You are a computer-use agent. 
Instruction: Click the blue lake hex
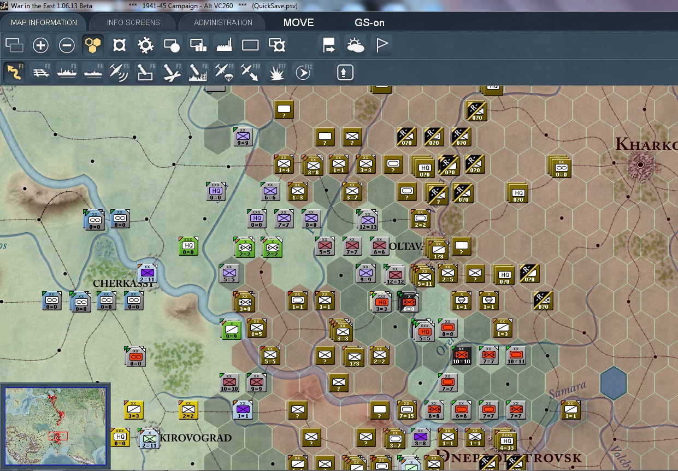[614, 382]
